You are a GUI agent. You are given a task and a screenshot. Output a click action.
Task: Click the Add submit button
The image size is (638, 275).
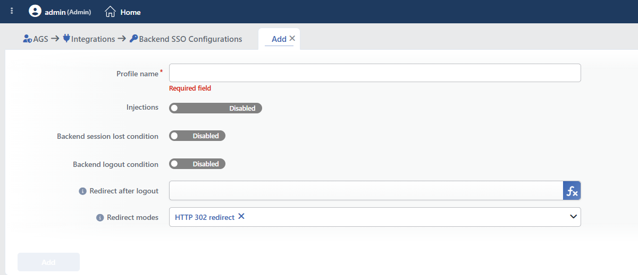coord(48,262)
